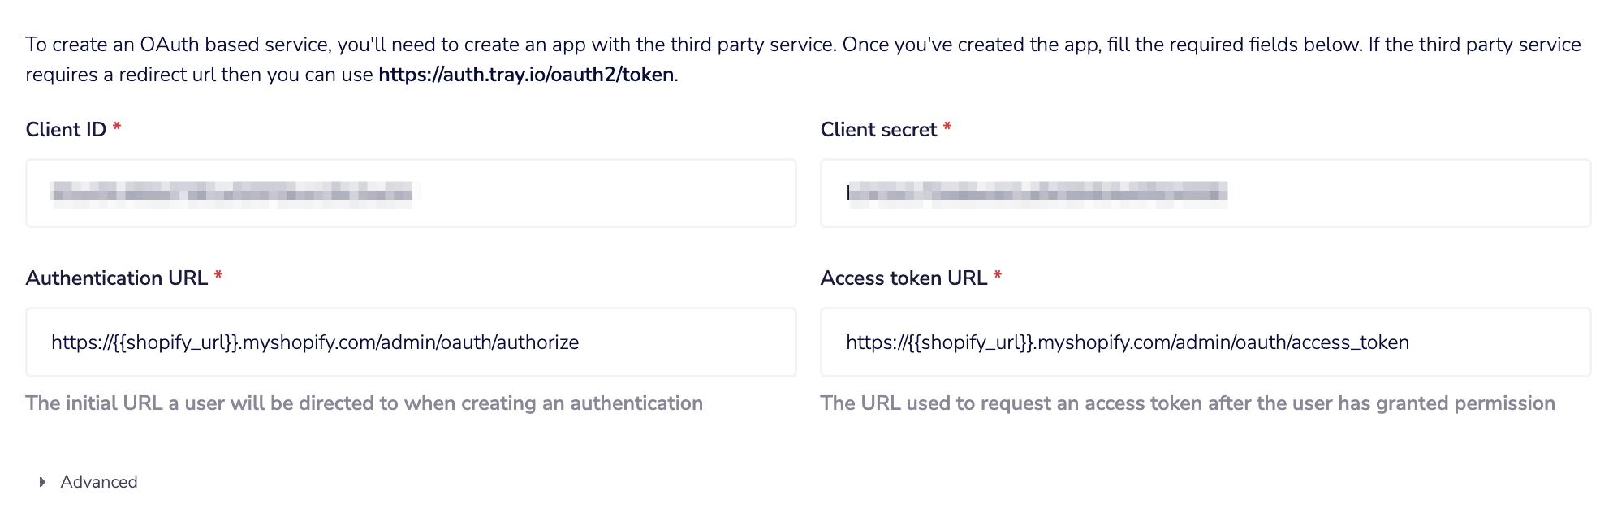Select the shopify_url authorize URL text
The height and width of the screenshot is (508, 1613).
(316, 342)
